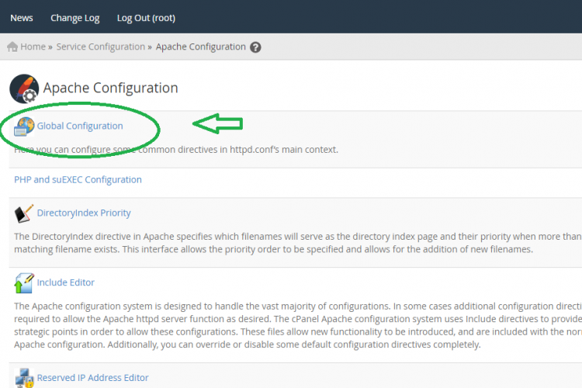Open DirectoryIndex Priority link
The height and width of the screenshot is (388, 582).
pos(84,213)
